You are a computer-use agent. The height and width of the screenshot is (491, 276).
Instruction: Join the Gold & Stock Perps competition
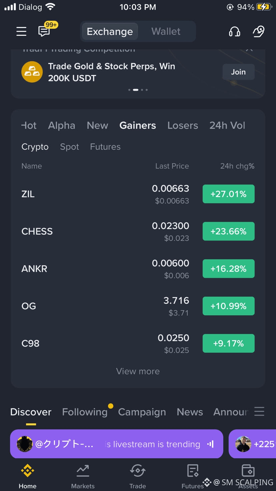pos(238,72)
